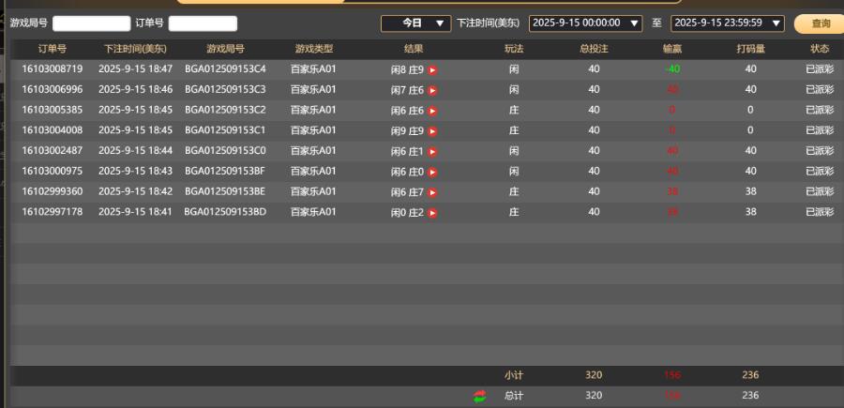Play replay icon for round BGA012509153BD

coord(432,213)
